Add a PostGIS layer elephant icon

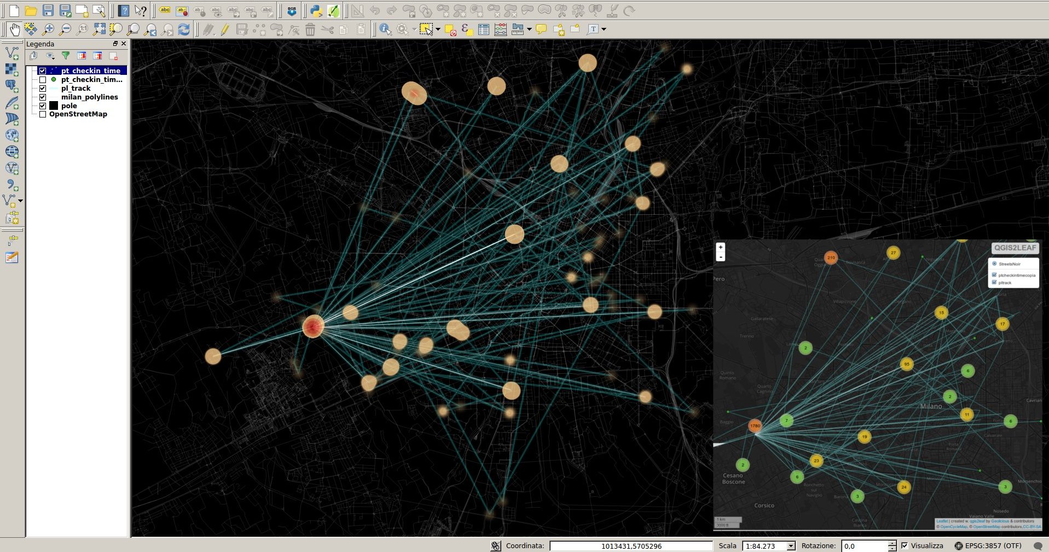click(x=12, y=86)
